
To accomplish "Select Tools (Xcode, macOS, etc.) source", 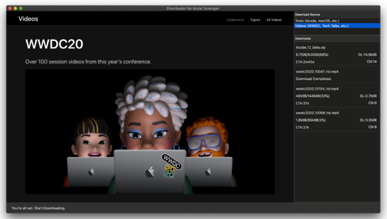I will click(337, 21).
